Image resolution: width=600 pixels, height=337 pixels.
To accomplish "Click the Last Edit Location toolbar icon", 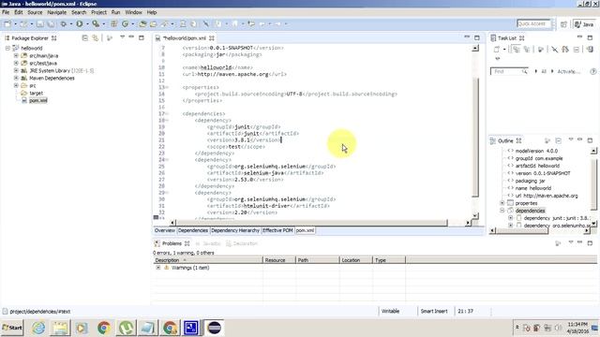I will (x=251, y=24).
